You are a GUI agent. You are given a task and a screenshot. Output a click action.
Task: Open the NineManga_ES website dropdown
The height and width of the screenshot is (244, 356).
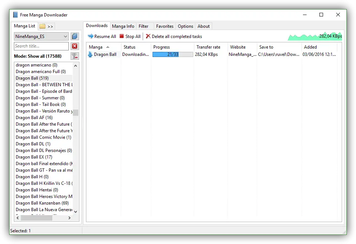pyautogui.click(x=41, y=36)
